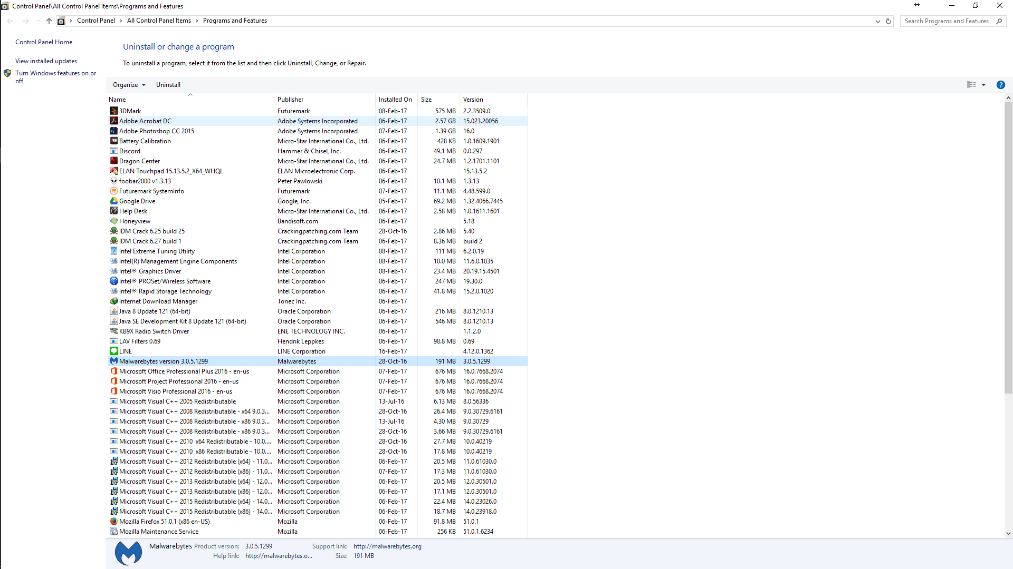This screenshot has width=1013, height=569.
Task: Click the IDM Crack 6.25 skull icon
Action: point(113,231)
